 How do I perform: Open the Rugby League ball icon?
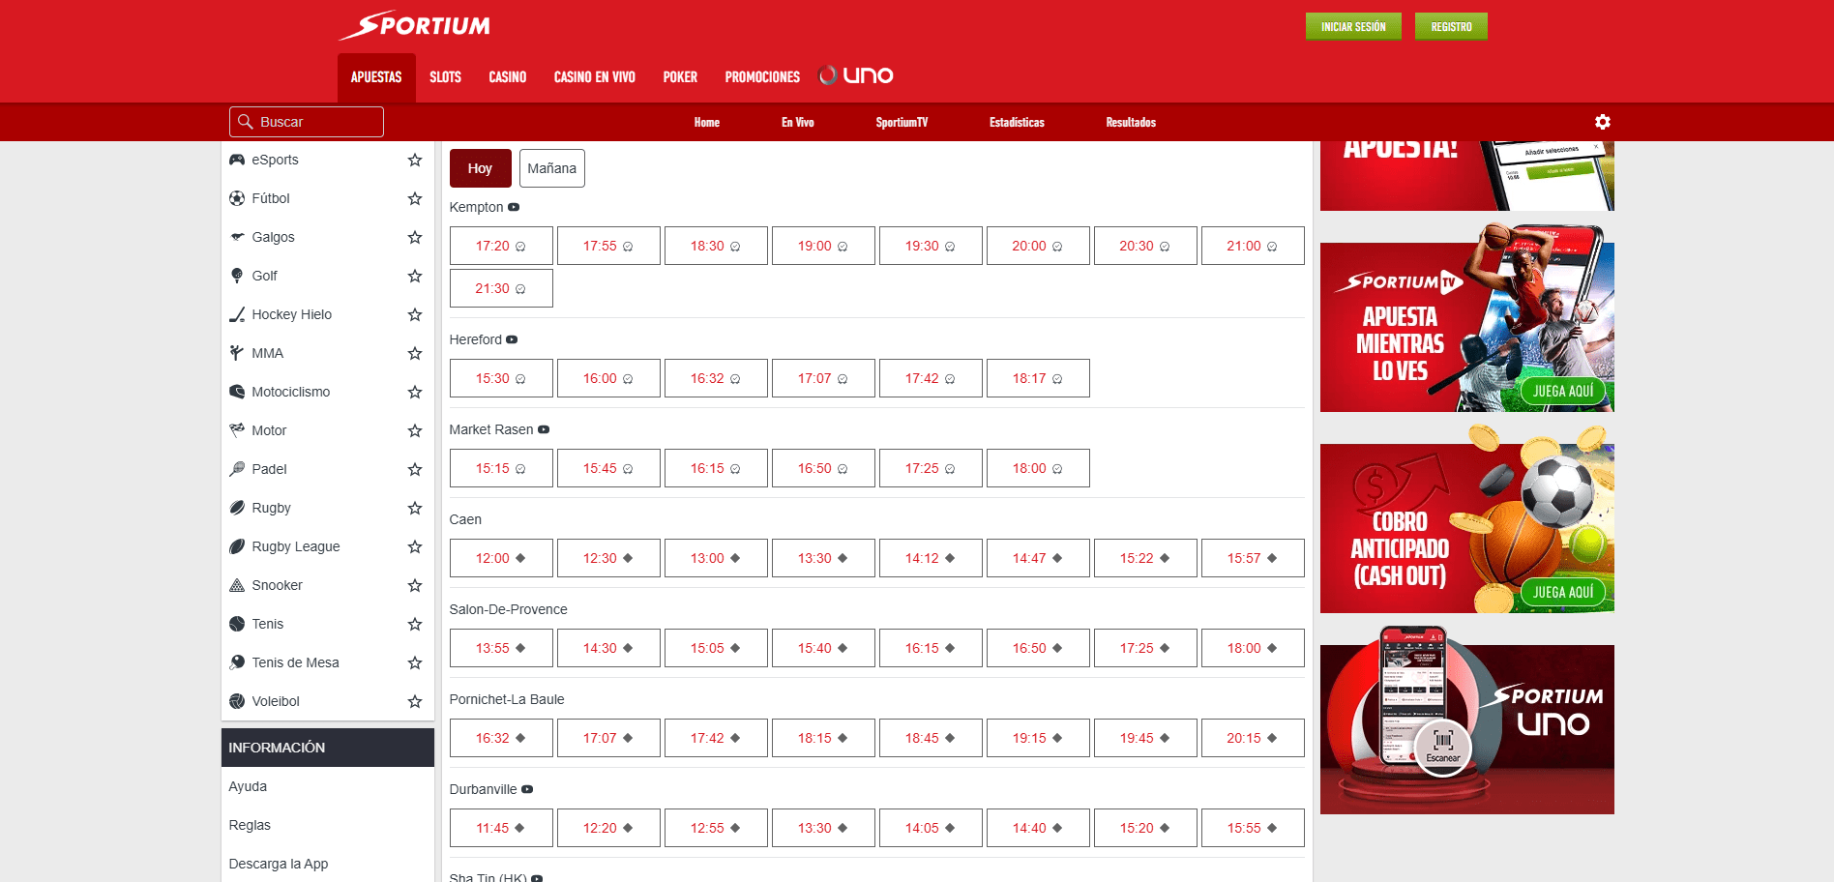coord(237,546)
